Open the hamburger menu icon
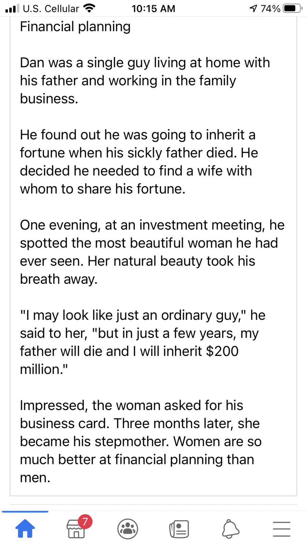The image size is (307, 547). point(282,529)
